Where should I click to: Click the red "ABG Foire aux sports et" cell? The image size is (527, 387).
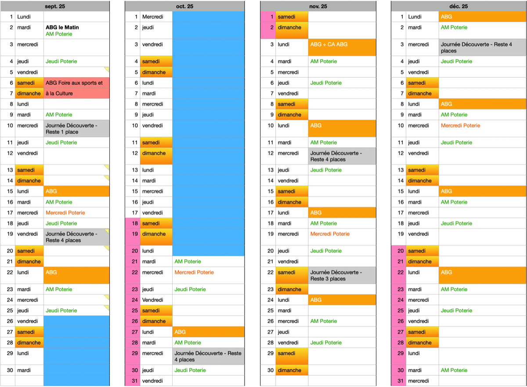[76, 83]
